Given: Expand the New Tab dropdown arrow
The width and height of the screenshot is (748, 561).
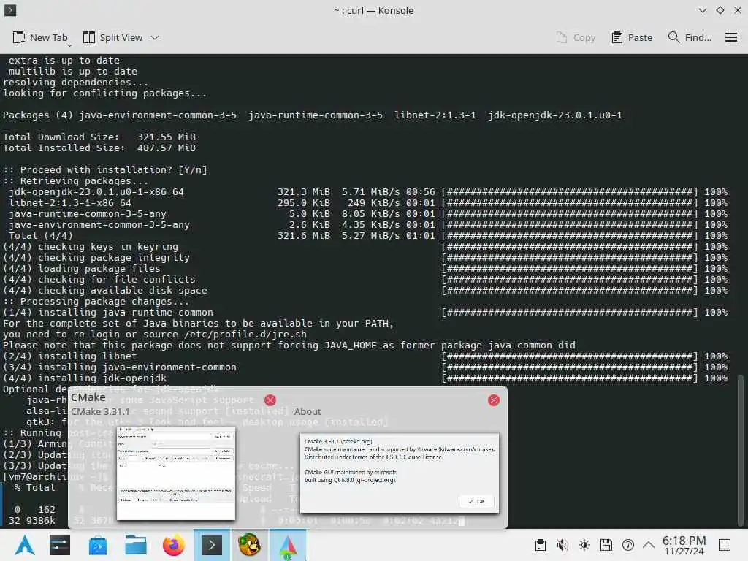Looking at the screenshot, I should tap(69, 45).
